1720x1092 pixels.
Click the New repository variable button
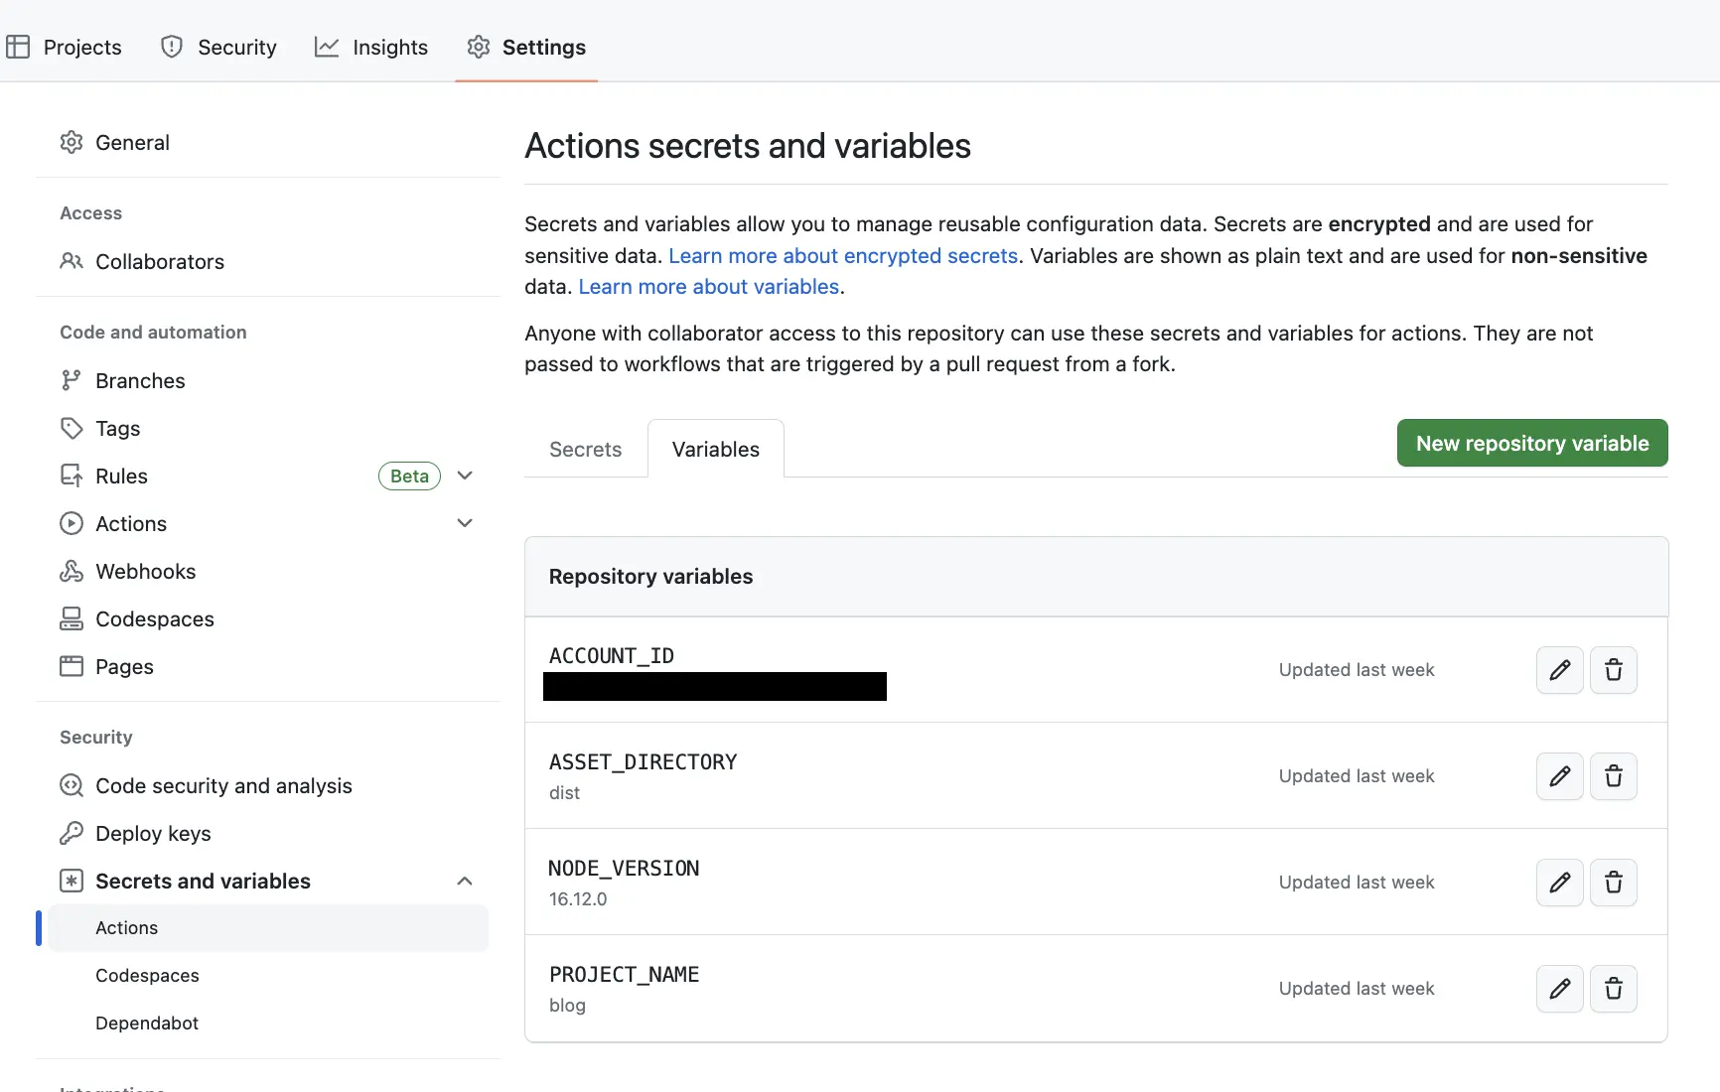pos(1530,443)
